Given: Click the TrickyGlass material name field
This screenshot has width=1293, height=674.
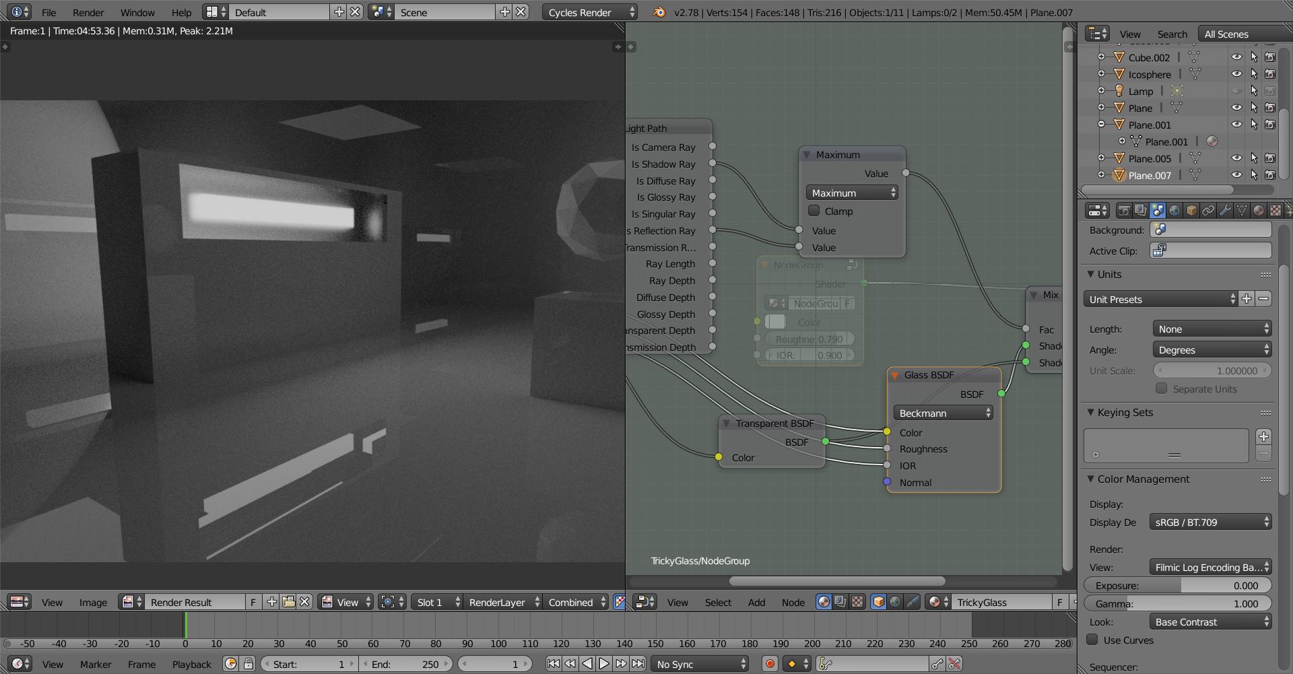Looking at the screenshot, I should coord(1003,602).
